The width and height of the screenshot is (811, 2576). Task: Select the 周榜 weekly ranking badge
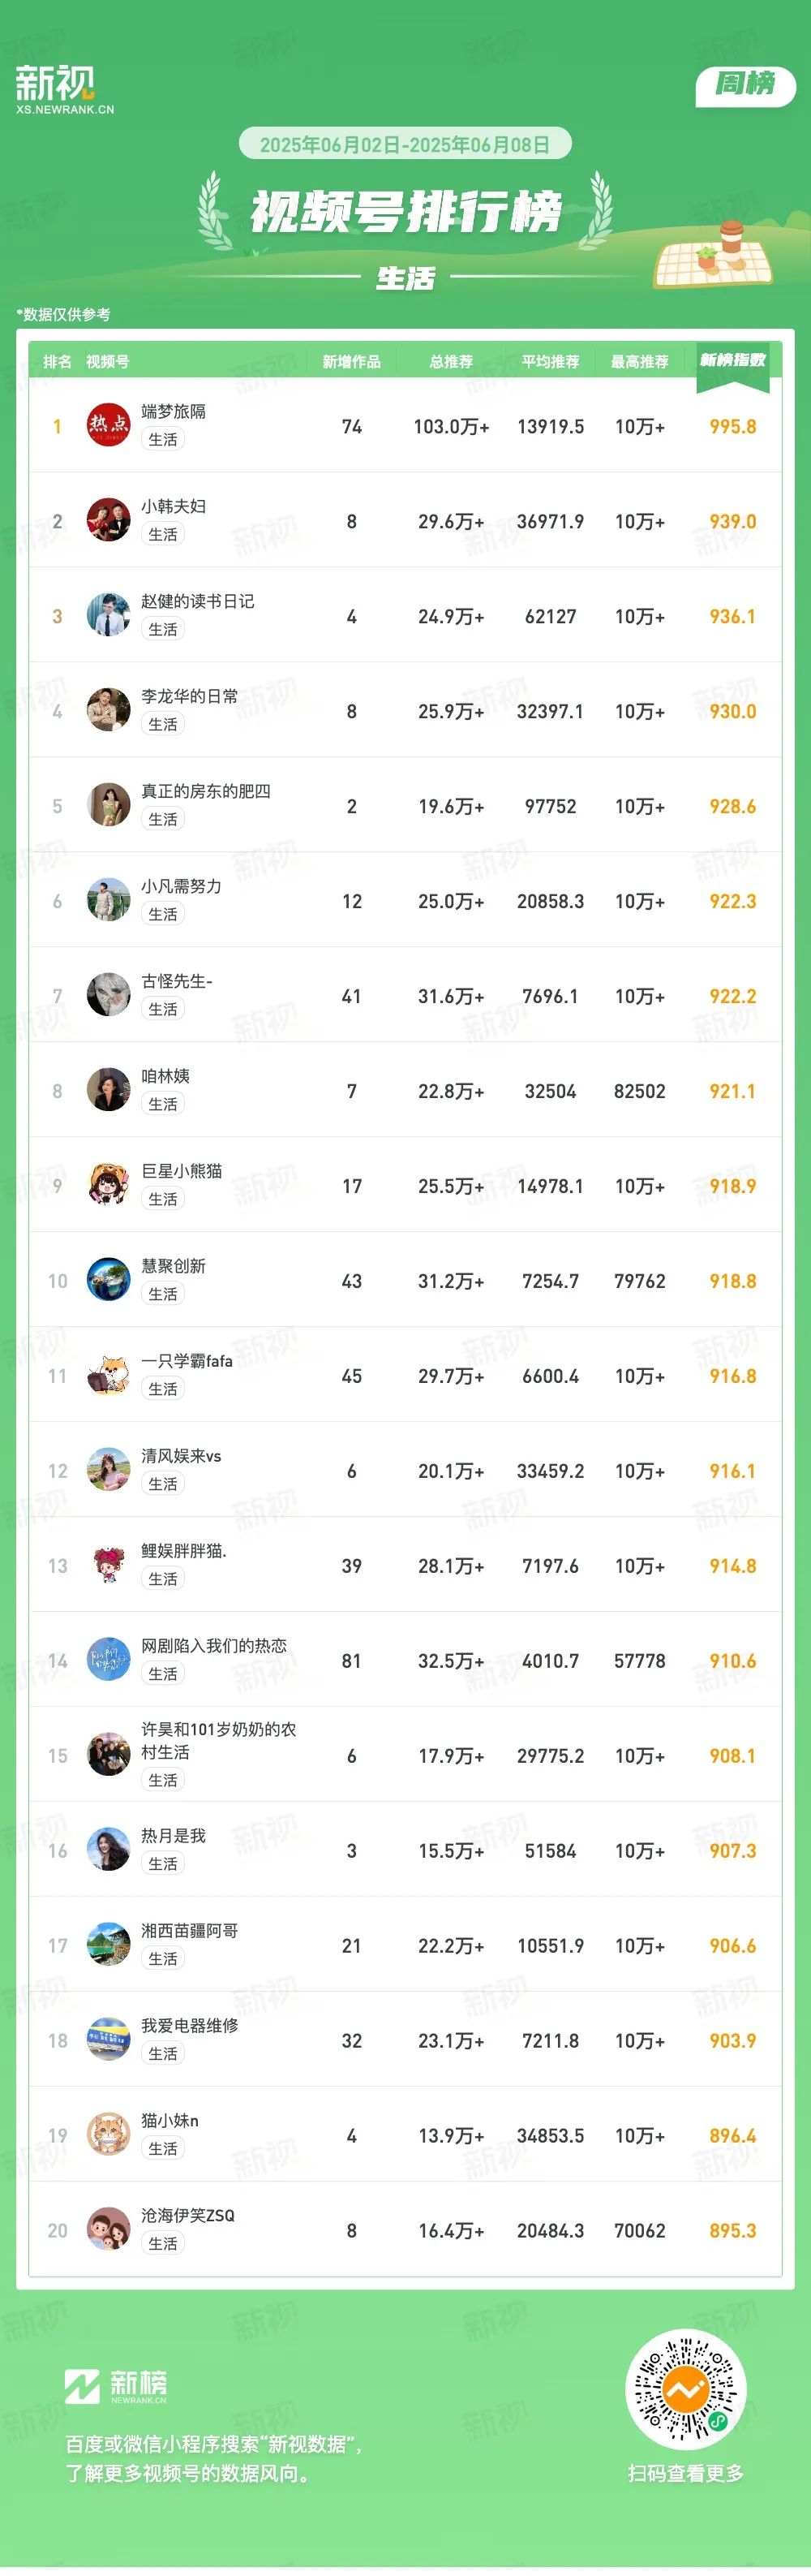pos(745,86)
